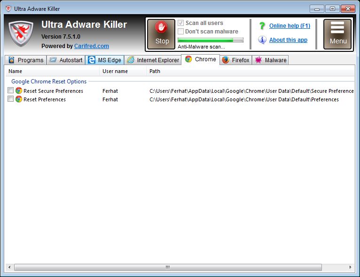Click the Chrome tab logo icon
Screen dimensions: 360x277
point(188,59)
